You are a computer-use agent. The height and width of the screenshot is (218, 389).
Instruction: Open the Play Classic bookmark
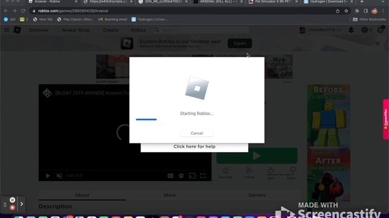point(75,19)
